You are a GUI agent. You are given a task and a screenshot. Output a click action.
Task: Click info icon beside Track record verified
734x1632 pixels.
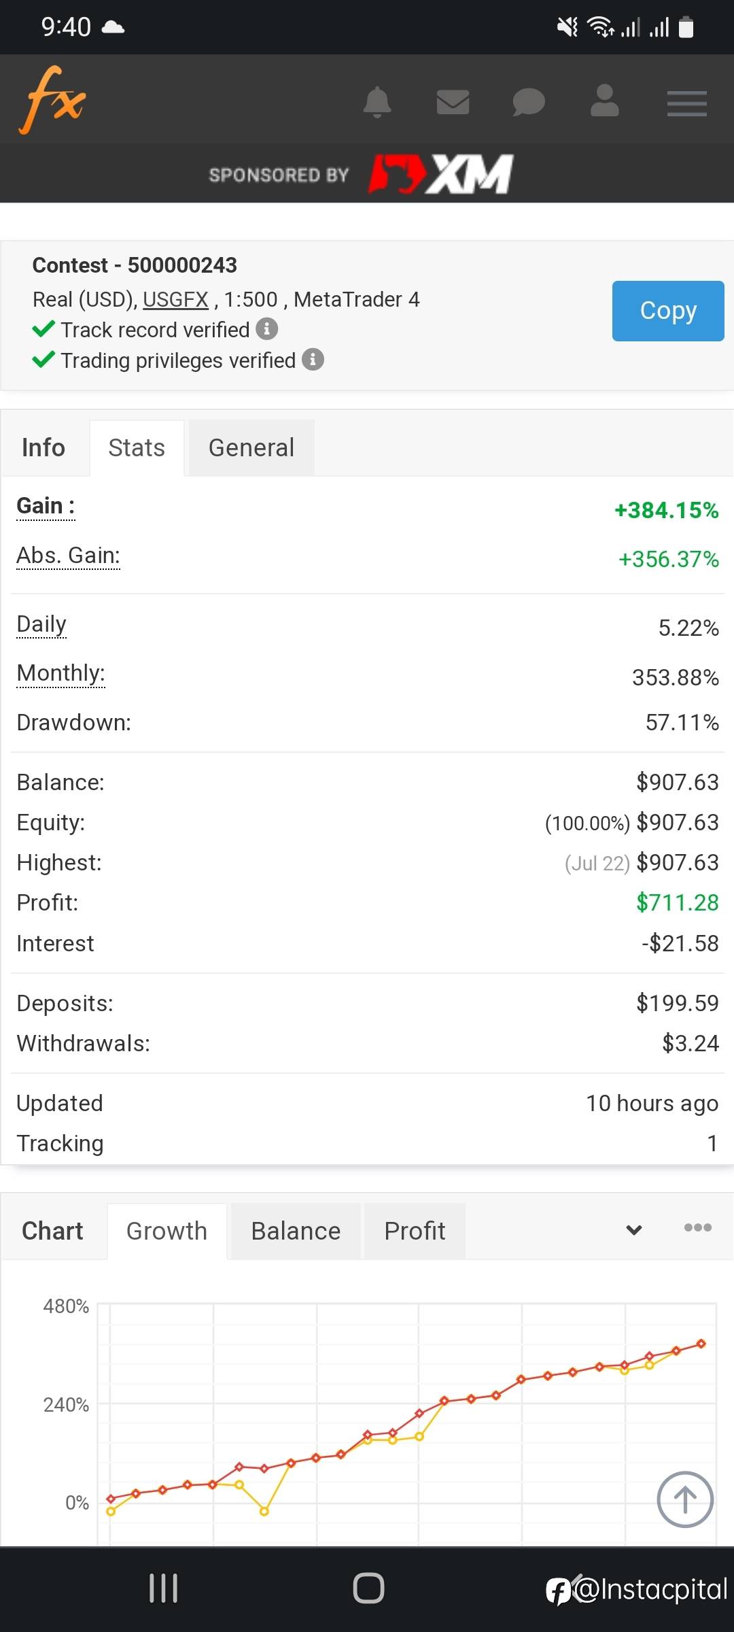click(267, 329)
